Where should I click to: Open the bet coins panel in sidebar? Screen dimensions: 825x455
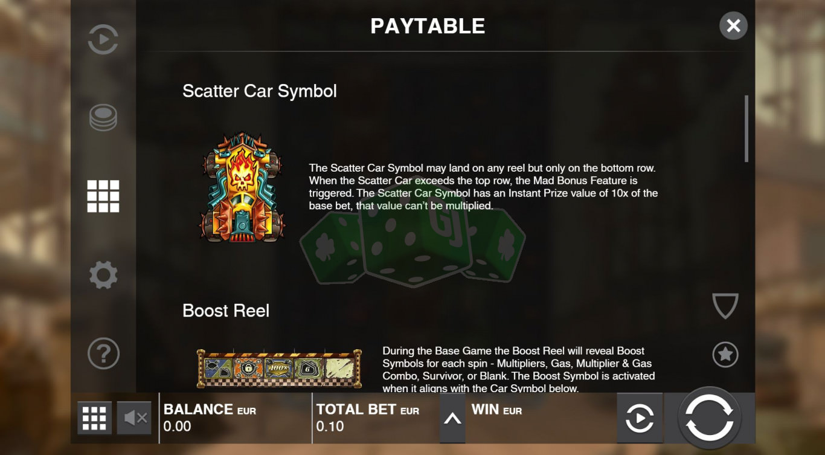103,117
